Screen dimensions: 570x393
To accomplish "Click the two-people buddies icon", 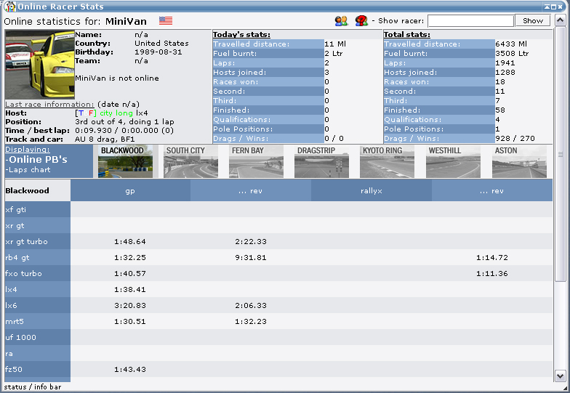I will click(341, 20).
